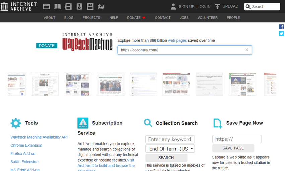Open the ABOUT menu item
The width and height of the screenshot is (285, 171).
(50, 18)
